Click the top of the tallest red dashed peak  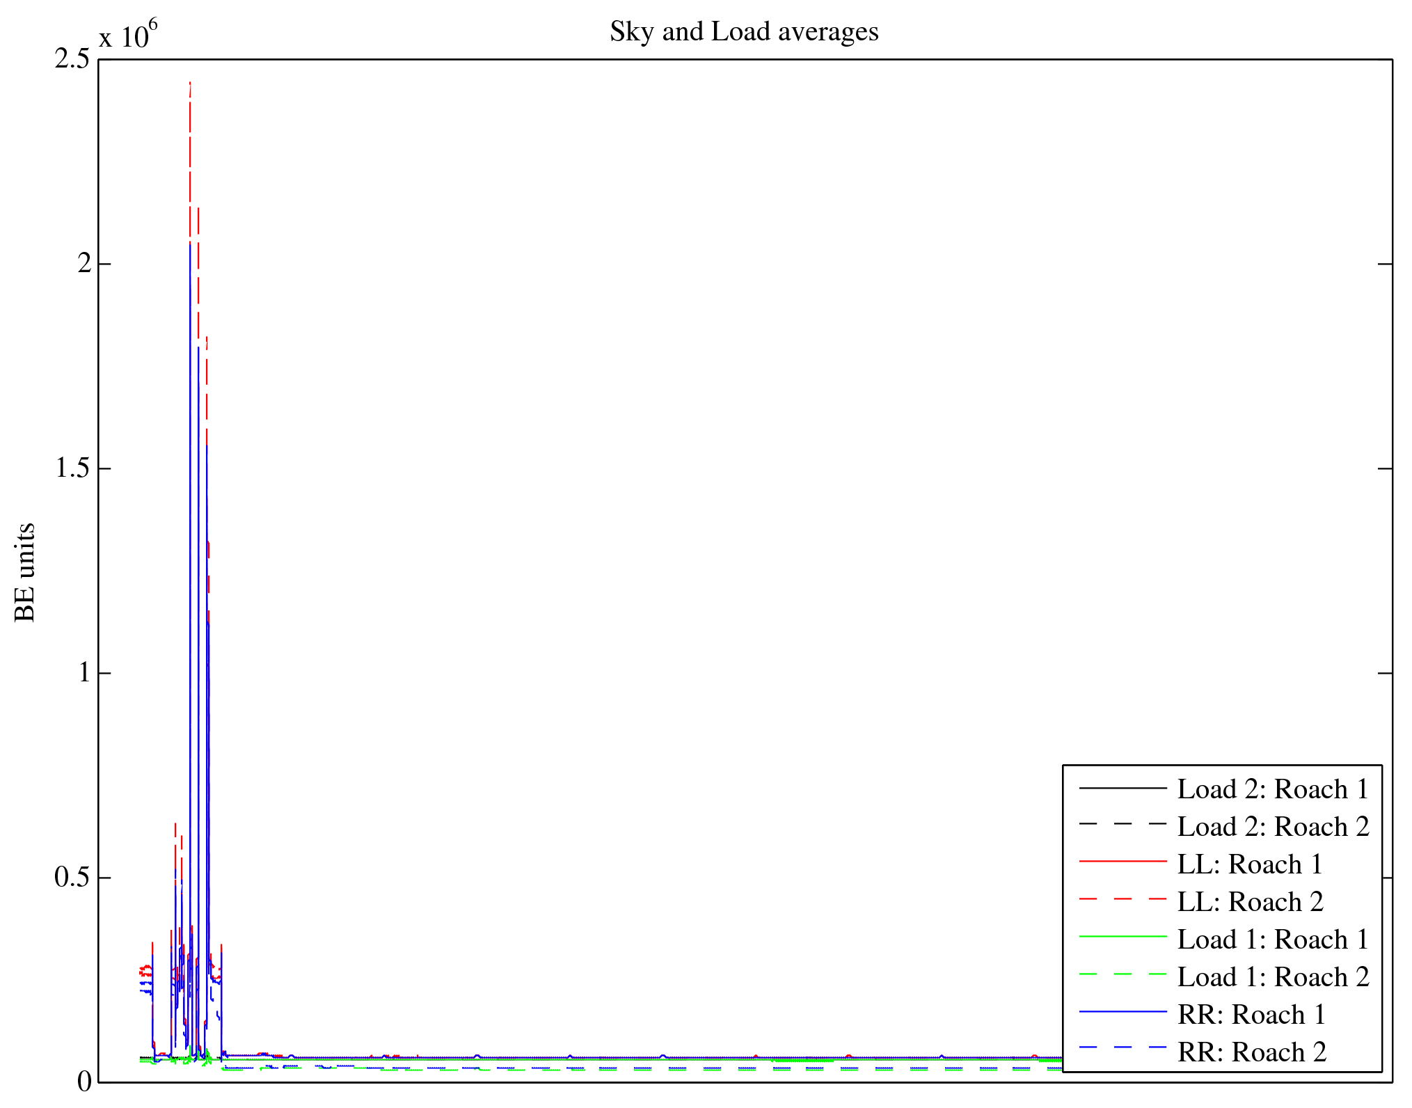(190, 84)
